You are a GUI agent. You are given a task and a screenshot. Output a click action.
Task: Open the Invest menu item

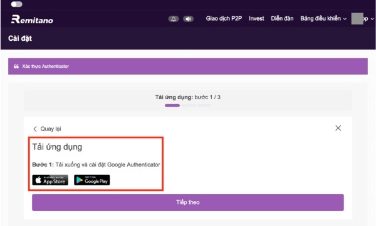click(x=256, y=18)
